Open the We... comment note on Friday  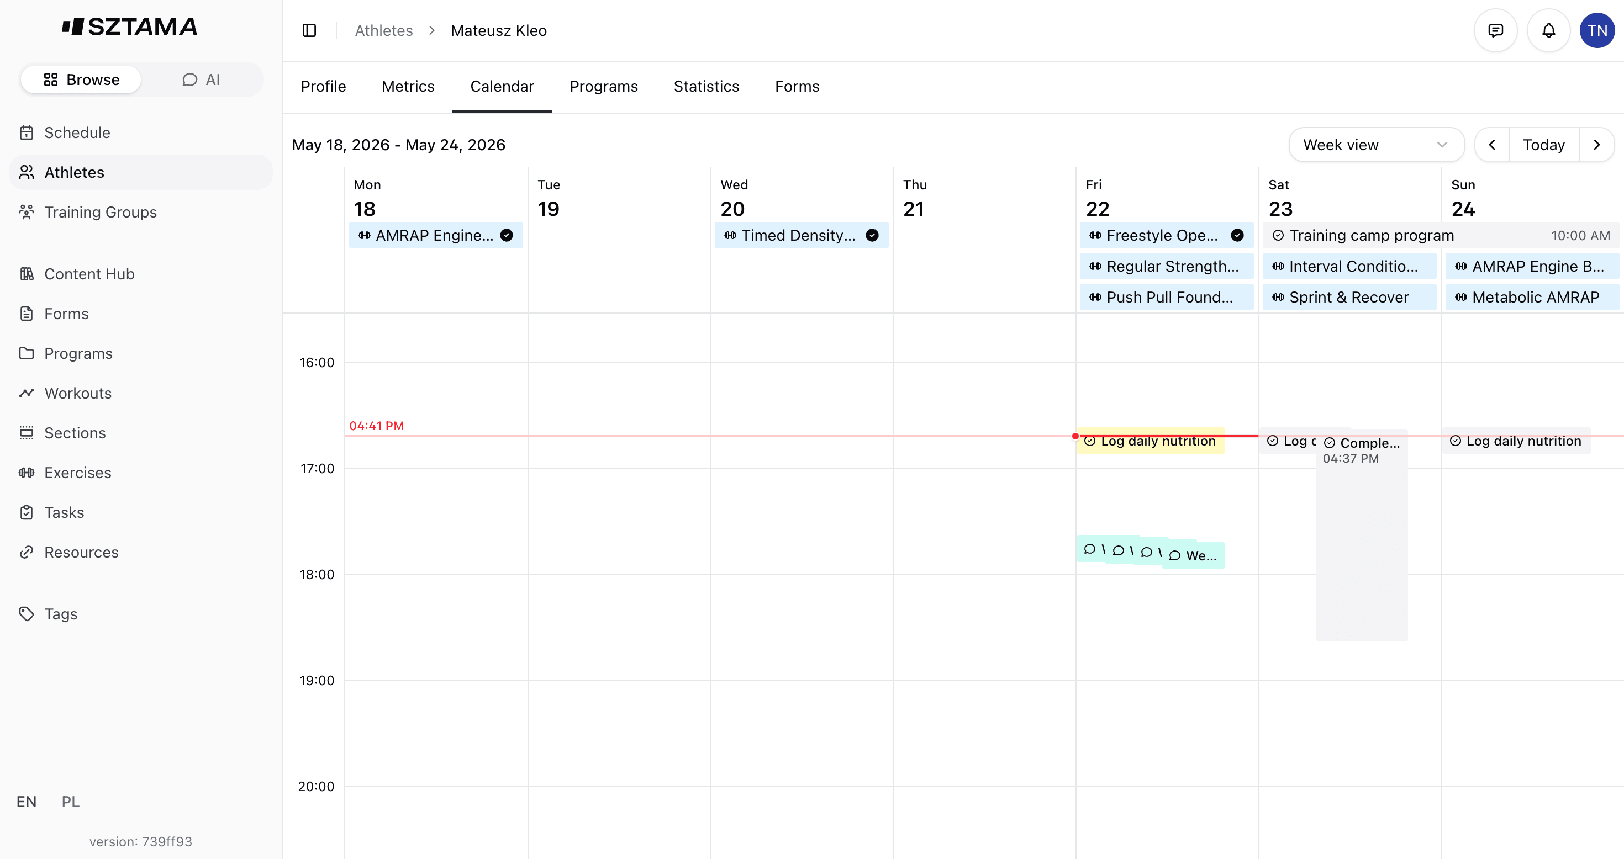1193,555
